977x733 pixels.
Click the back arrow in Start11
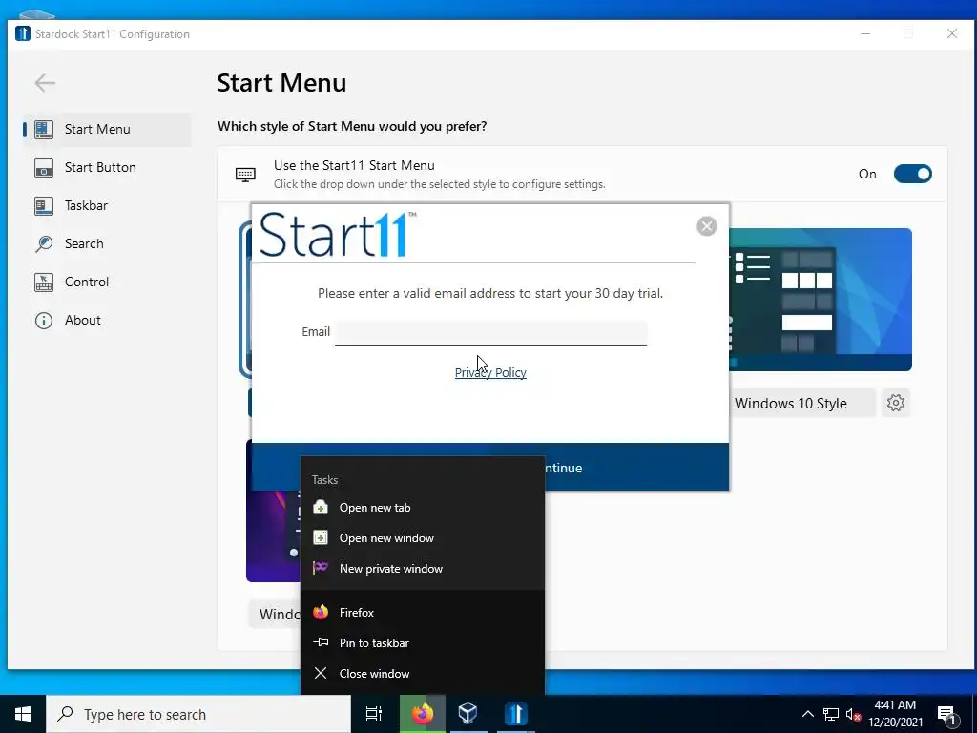[x=45, y=83]
